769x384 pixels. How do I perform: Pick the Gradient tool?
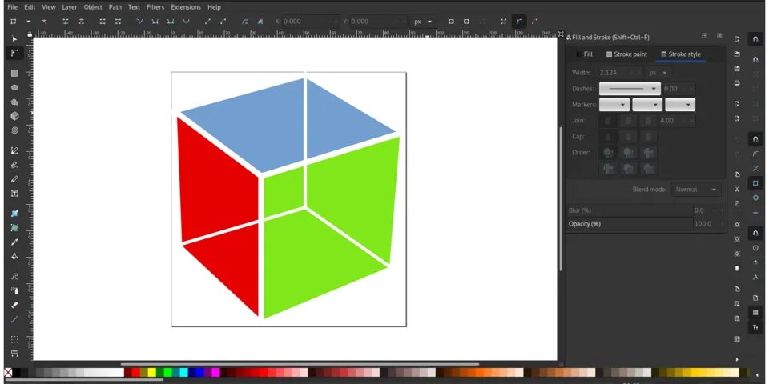click(14, 214)
